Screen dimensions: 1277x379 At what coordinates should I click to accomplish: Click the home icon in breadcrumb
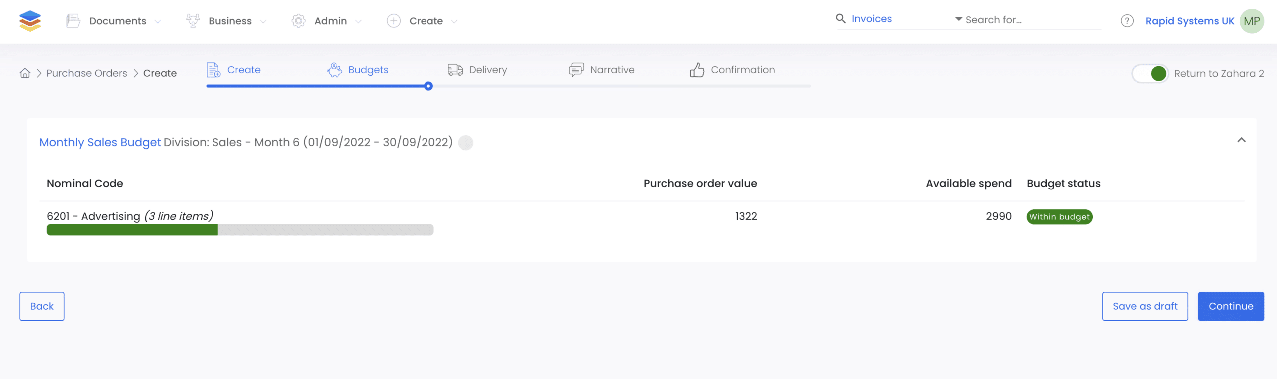pos(25,73)
